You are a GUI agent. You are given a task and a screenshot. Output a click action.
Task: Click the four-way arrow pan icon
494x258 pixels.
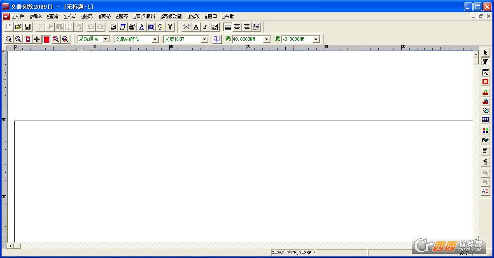(37, 39)
